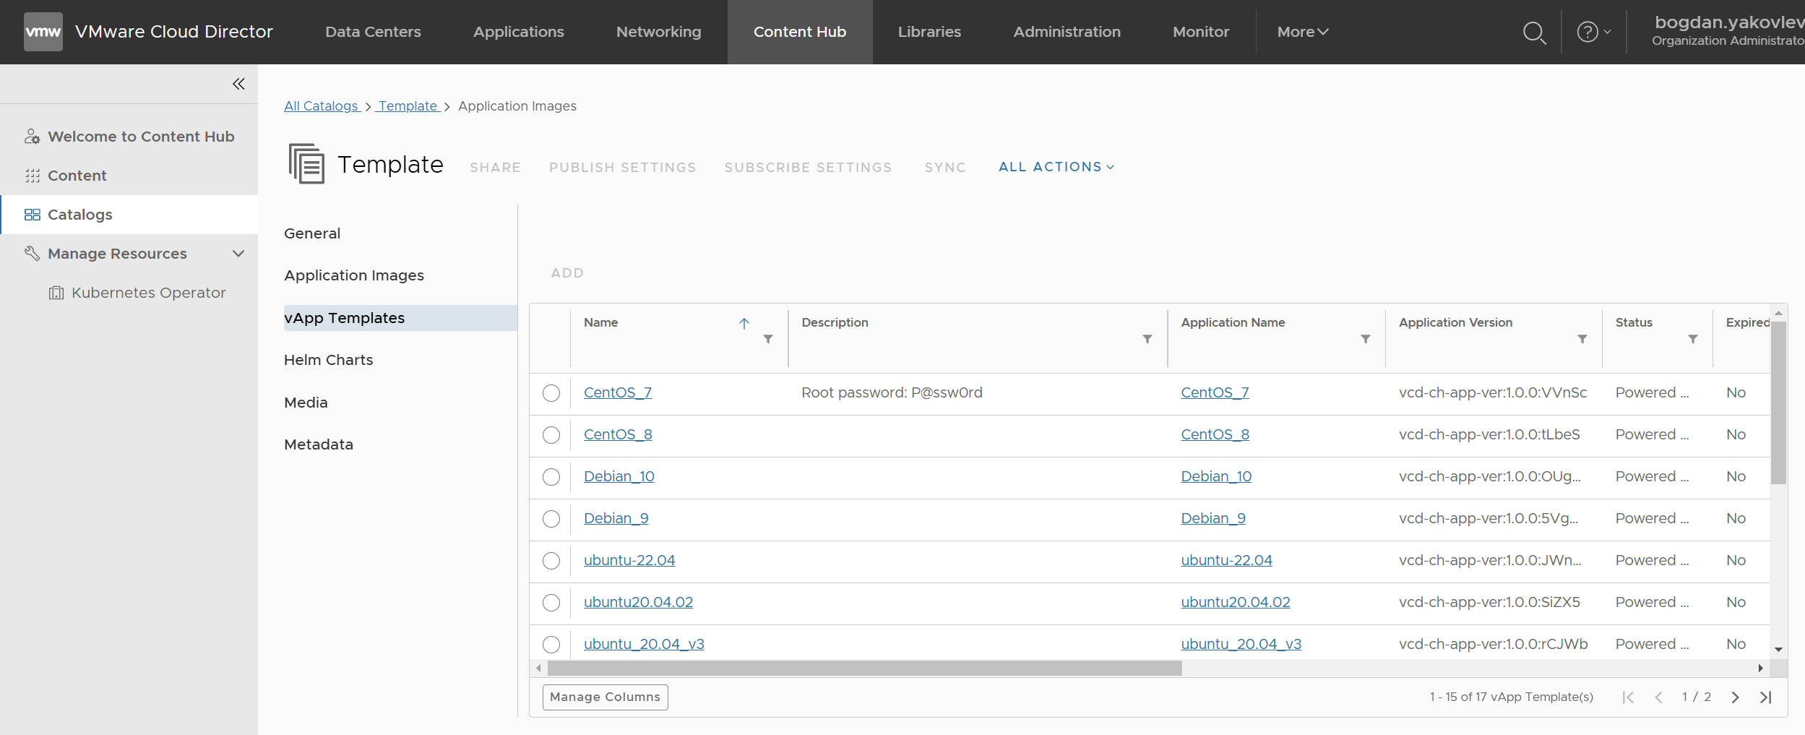Viewport: 1805px width, 735px height.
Task: Click the VMware vmw logo icon
Action: coord(43,32)
